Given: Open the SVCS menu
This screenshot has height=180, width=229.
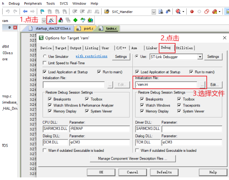Looking at the screenshot, I should click(64, 3).
